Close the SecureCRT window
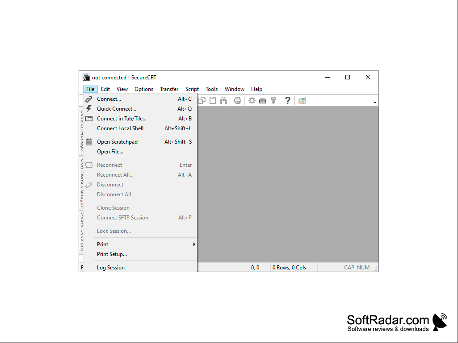 pyautogui.click(x=368, y=77)
